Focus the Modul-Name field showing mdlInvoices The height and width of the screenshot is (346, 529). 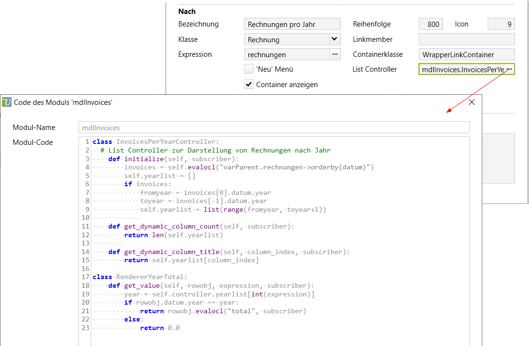[x=273, y=128]
